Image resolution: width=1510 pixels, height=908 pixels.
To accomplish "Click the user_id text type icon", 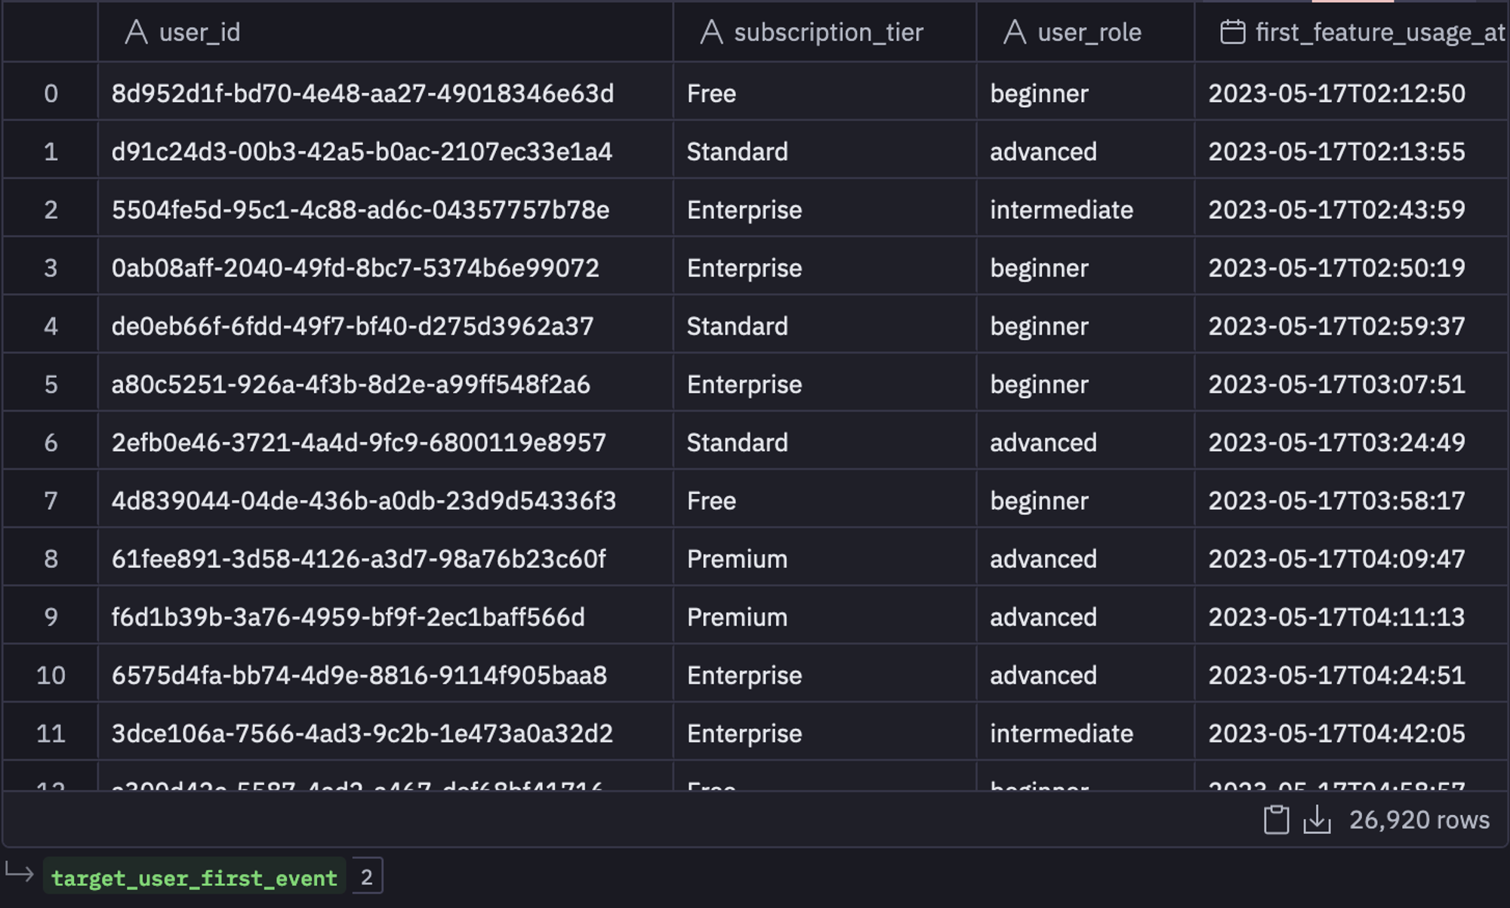I will point(136,32).
